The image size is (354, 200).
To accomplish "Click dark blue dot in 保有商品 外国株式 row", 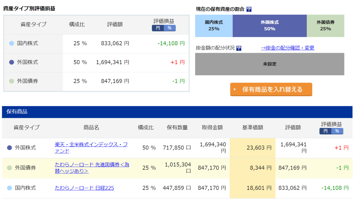I will pyautogui.click(x=9, y=148).
